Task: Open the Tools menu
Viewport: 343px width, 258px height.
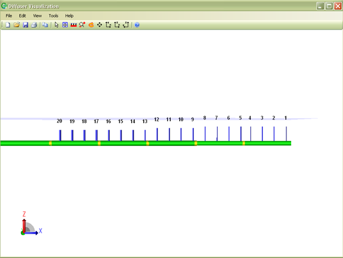Action: [54, 16]
